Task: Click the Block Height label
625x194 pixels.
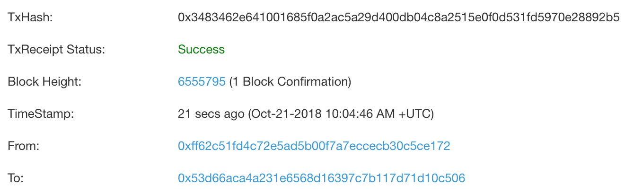Action: 45,82
